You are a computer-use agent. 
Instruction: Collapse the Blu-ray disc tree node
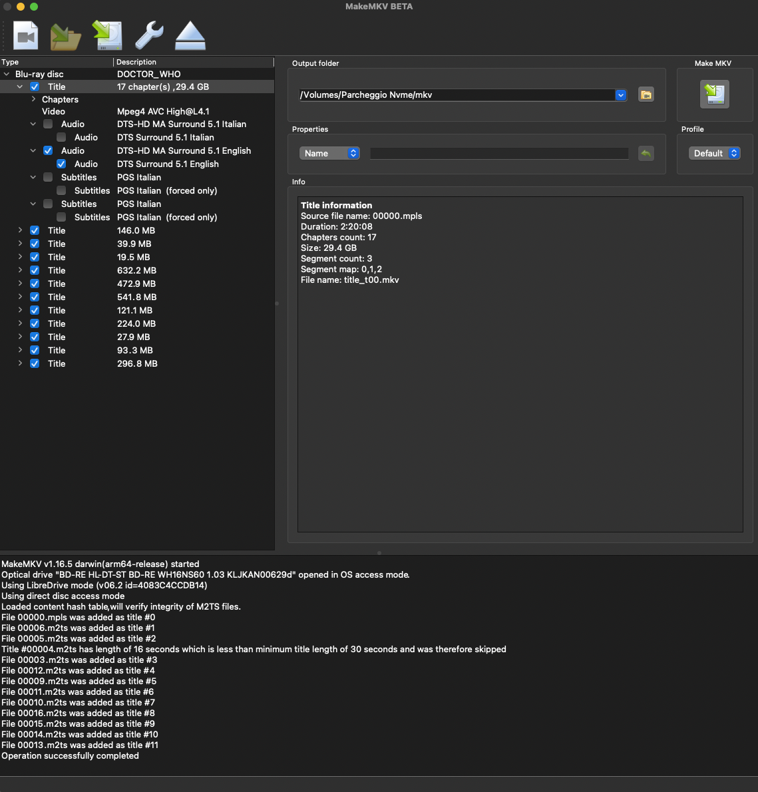click(x=7, y=75)
